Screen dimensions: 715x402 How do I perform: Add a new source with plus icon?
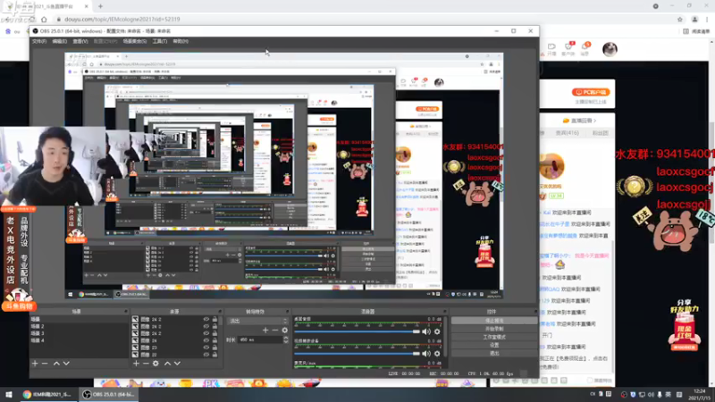click(136, 364)
